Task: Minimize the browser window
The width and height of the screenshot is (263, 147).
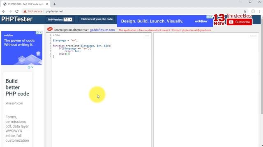Action: (x=241, y=2)
